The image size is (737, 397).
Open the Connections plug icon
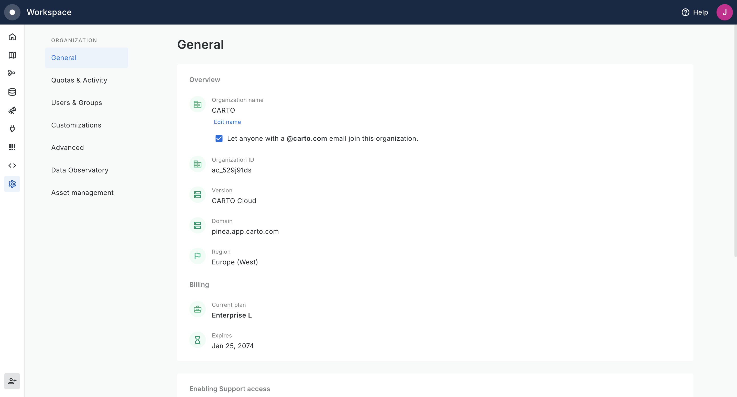(12, 129)
